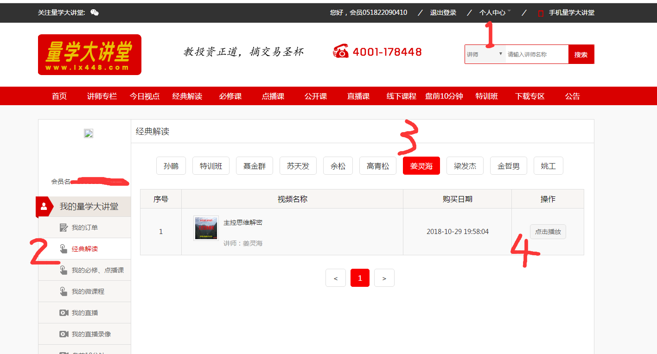Select the 苏天发 lecturer filter
This screenshot has width=657, height=354.
[x=298, y=166]
